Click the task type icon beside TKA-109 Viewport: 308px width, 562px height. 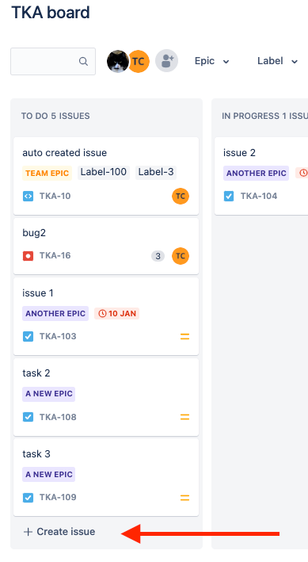pos(28,498)
